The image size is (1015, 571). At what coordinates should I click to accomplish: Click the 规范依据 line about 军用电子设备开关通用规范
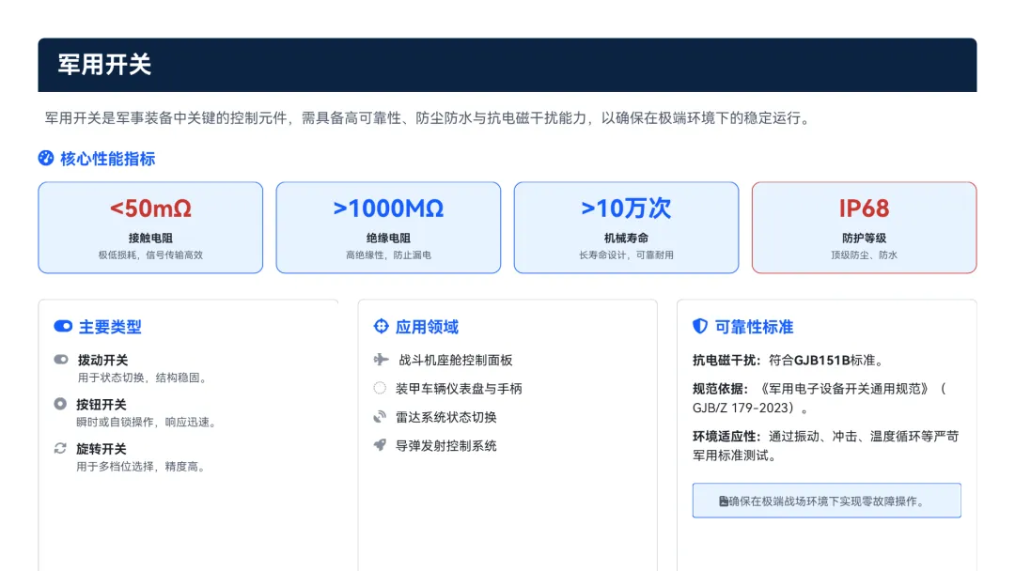(820, 398)
